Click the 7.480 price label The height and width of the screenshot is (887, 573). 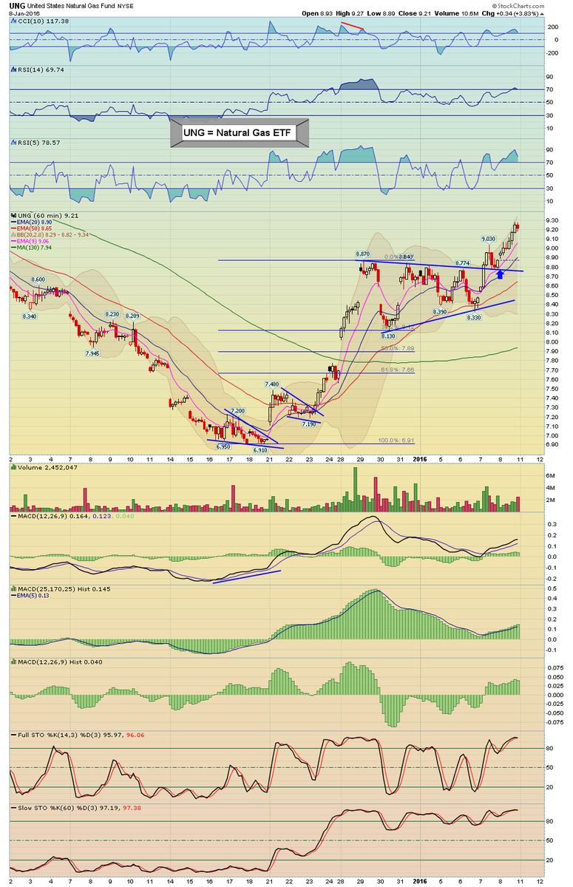271,384
